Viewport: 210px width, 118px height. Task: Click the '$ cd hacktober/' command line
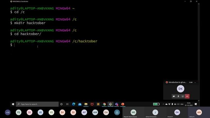pos(26,34)
